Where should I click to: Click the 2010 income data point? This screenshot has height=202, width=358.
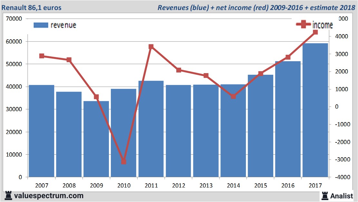point(124,161)
